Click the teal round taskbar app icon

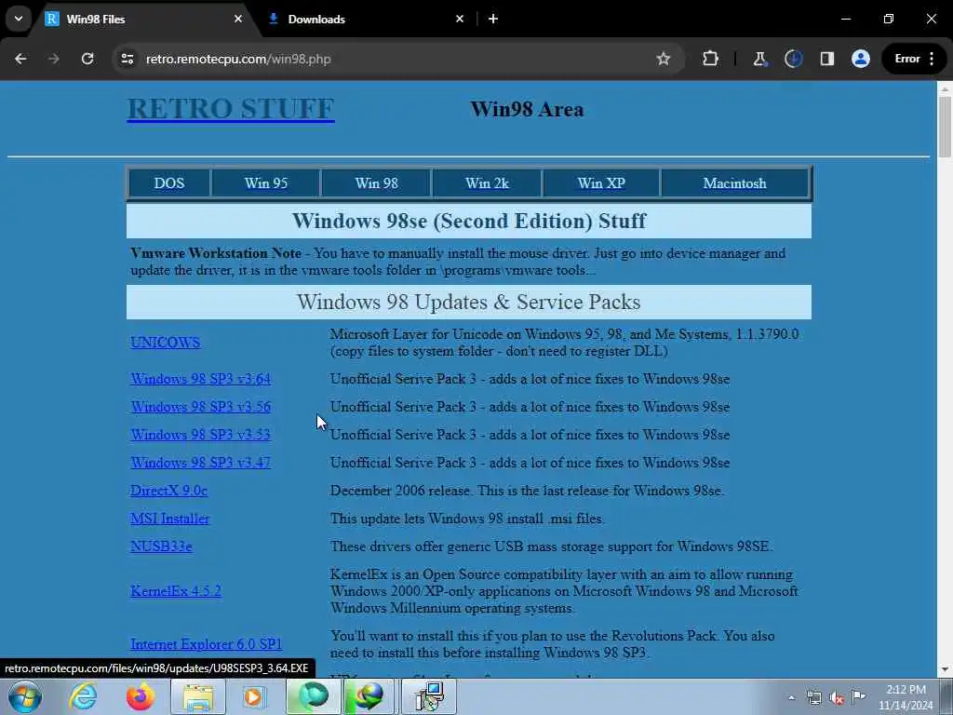313,696
